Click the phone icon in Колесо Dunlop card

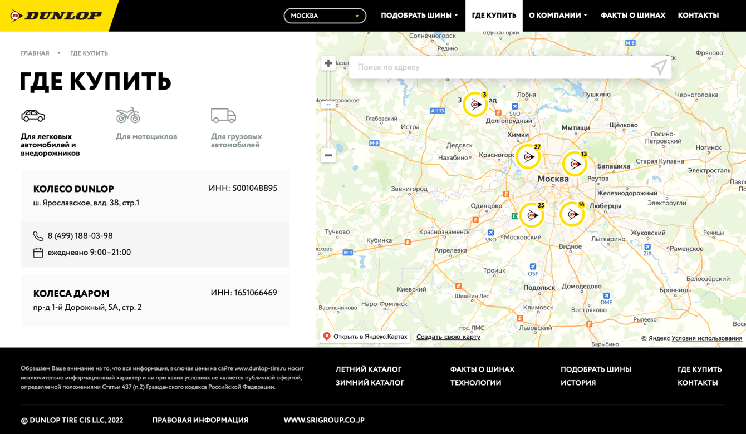coord(38,236)
